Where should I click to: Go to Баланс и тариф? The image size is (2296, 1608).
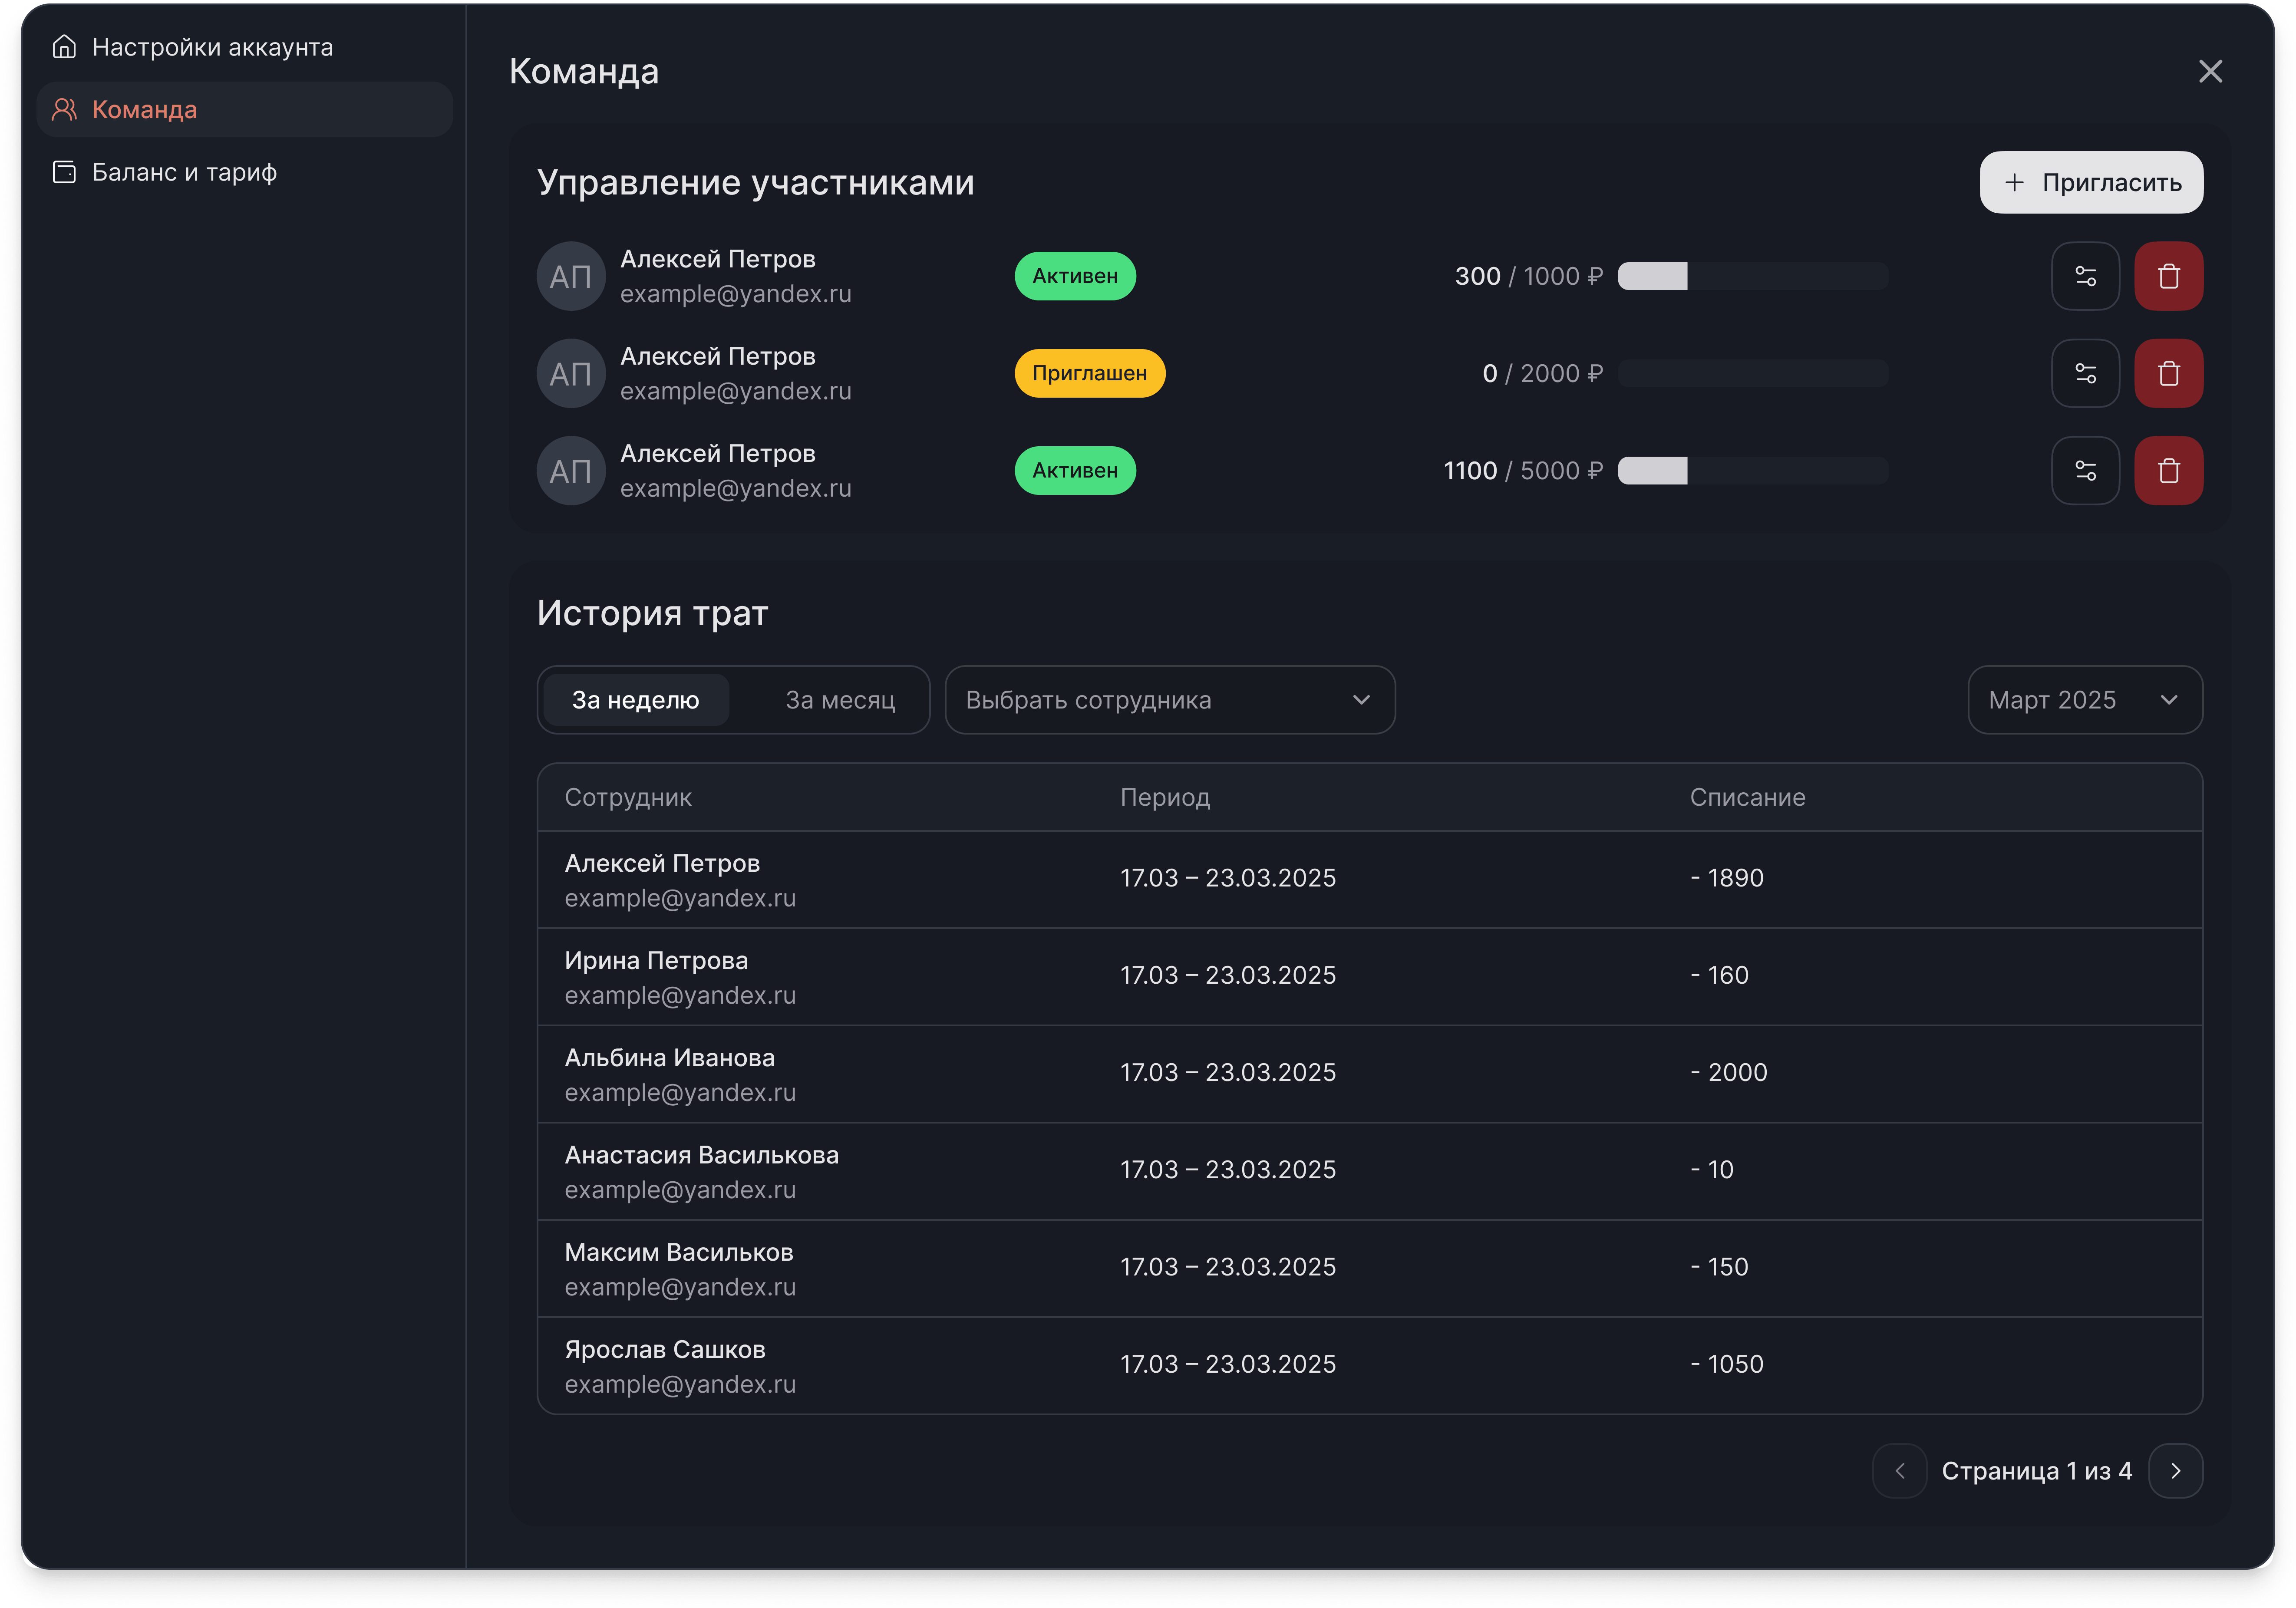244,172
